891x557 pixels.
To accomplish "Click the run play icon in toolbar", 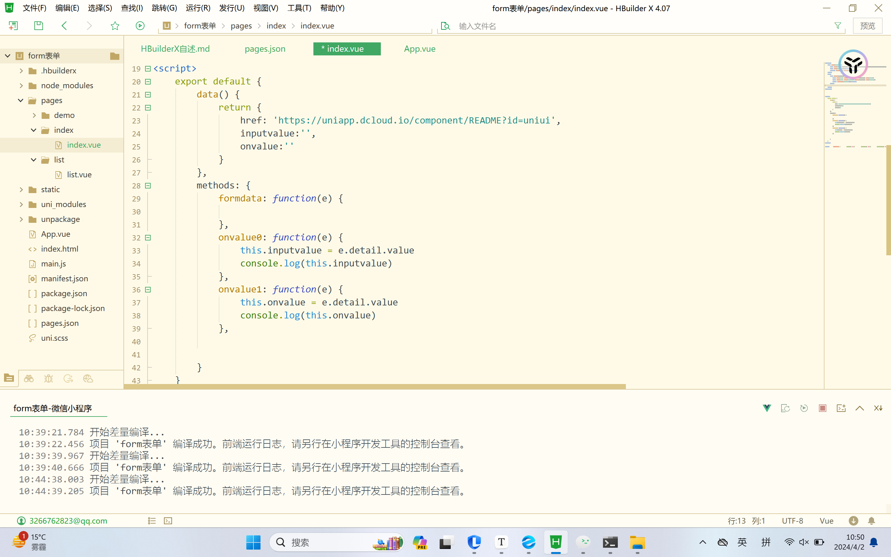I will 140,26.
